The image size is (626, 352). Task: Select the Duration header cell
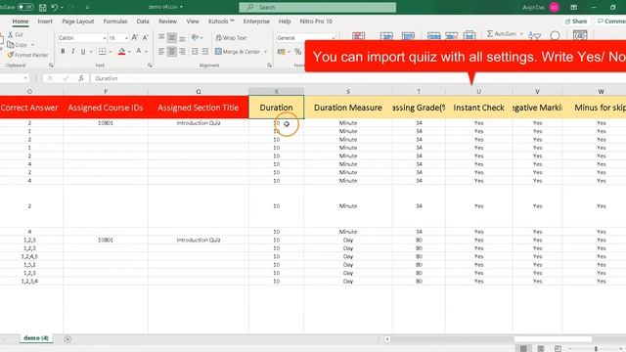276,108
